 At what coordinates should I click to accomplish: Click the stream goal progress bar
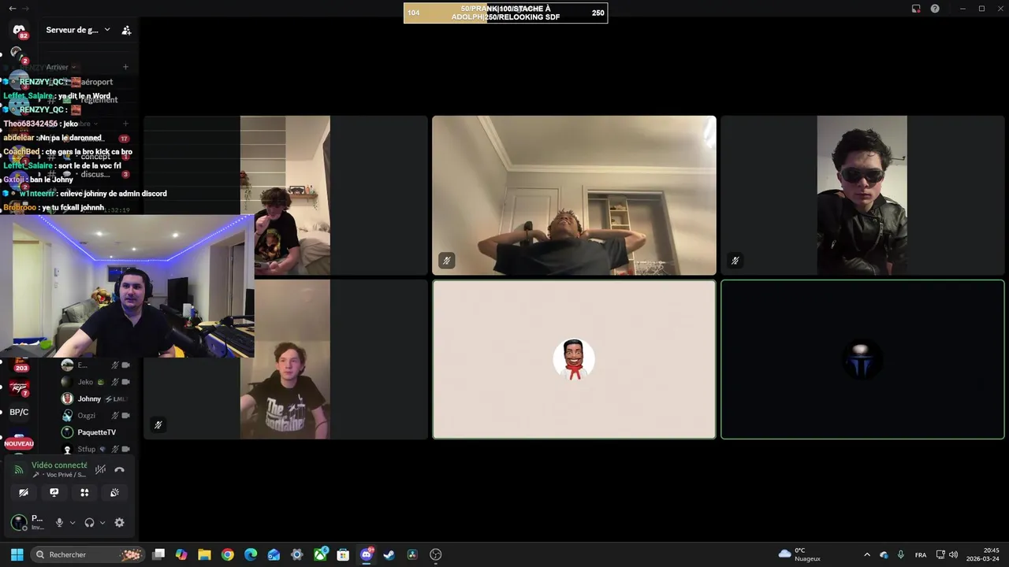point(505,13)
